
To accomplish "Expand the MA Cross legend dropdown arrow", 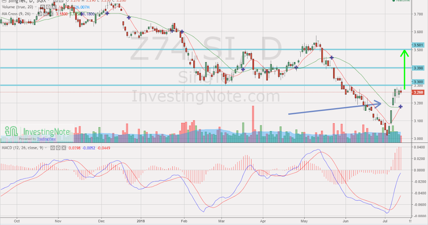I will click(x=33, y=14).
